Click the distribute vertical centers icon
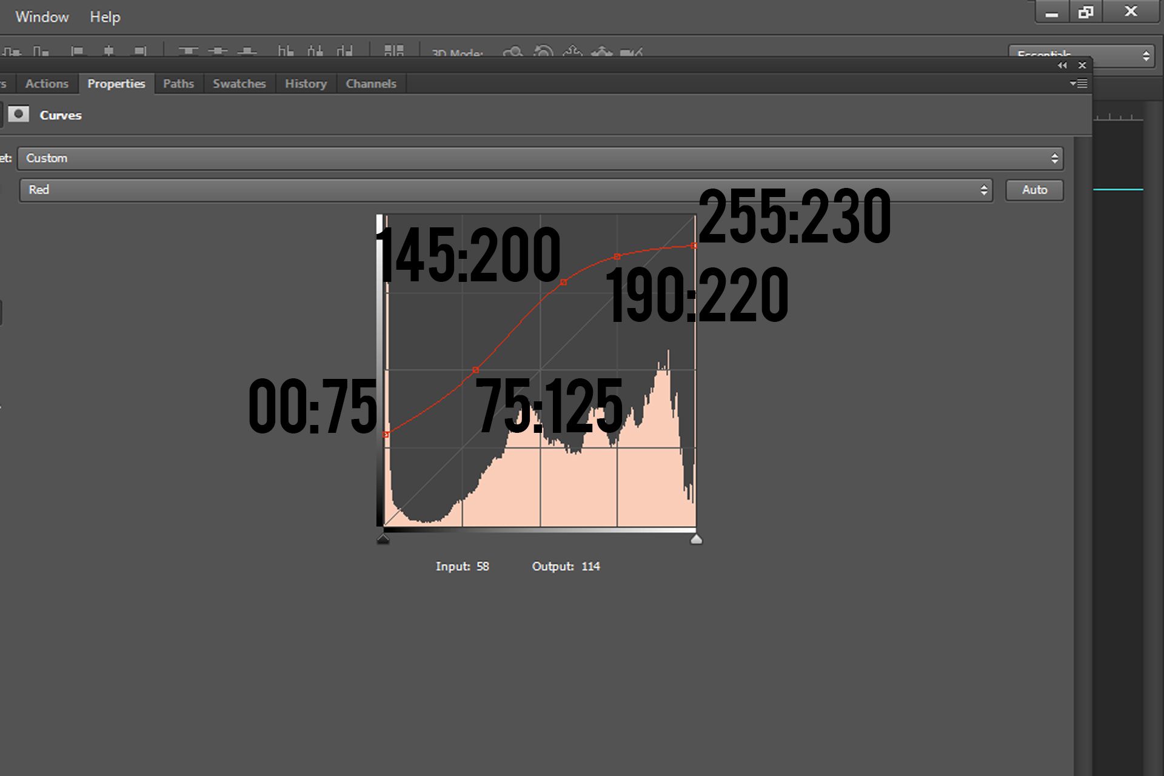 tap(218, 52)
